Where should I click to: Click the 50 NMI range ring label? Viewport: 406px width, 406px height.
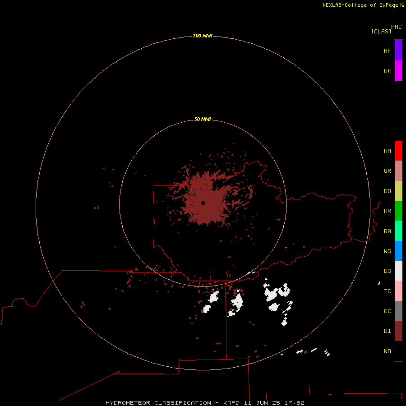[x=203, y=119]
